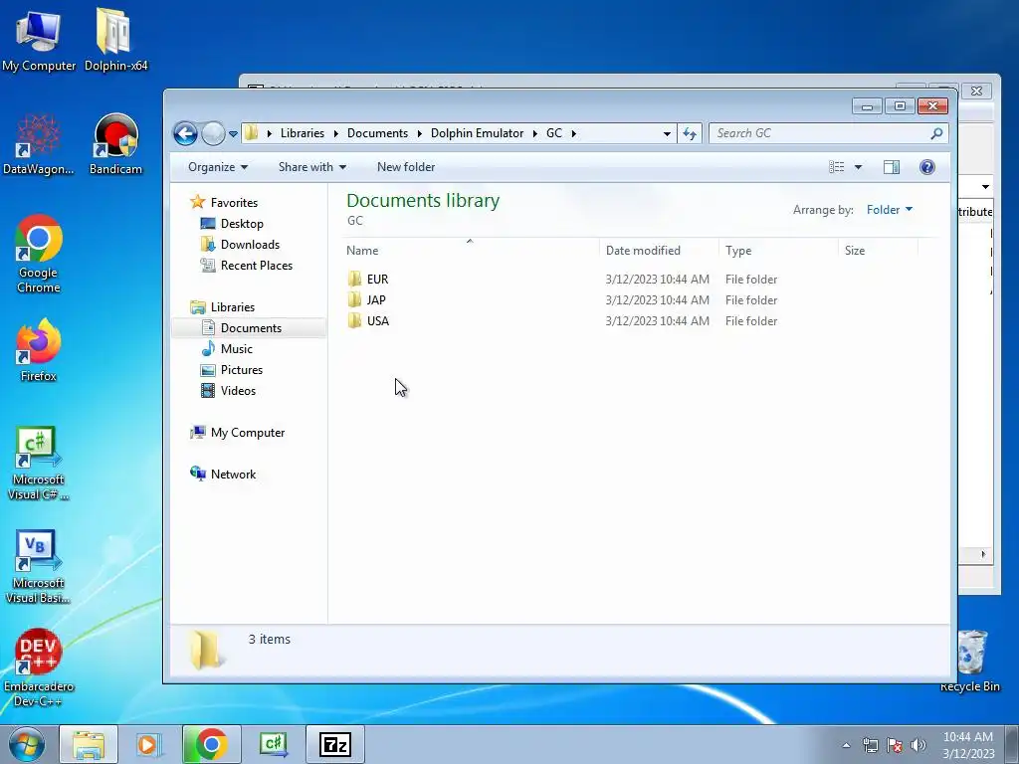Open the Organize menu
1019x764 pixels.
click(x=218, y=167)
